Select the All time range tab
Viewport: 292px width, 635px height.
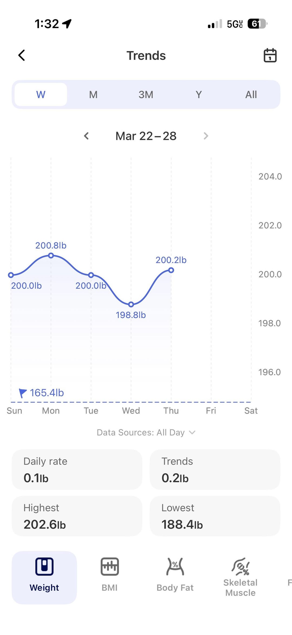pos(251,94)
